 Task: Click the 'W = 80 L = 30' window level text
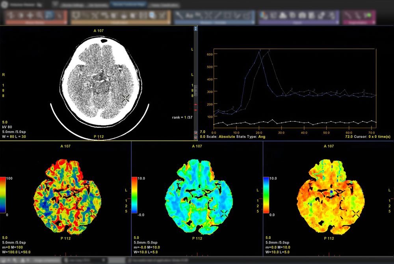point(14,136)
